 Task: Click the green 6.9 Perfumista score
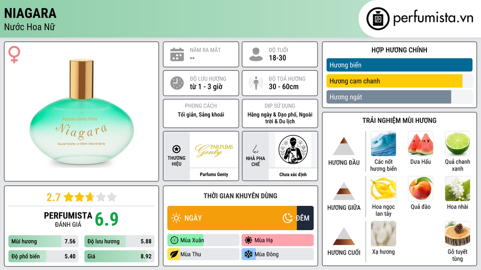coord(107,219)
